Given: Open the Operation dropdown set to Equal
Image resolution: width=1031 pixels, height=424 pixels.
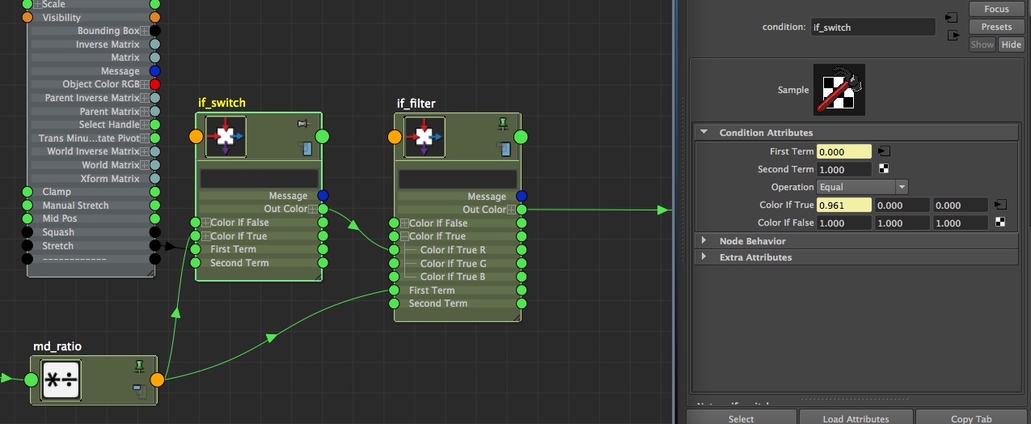Looking at the screenshot, I should [862, 187].
